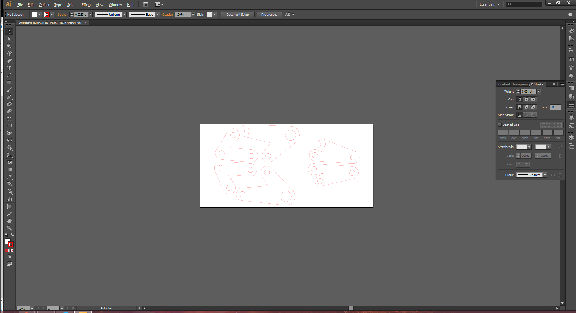This screenshot has width=576, height=313.
Task: Choose the Miter Join corner option
Action: [x=520, y=107]
